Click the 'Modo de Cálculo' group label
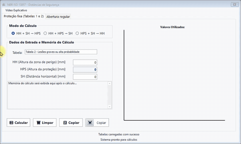 tap(23, 26)
